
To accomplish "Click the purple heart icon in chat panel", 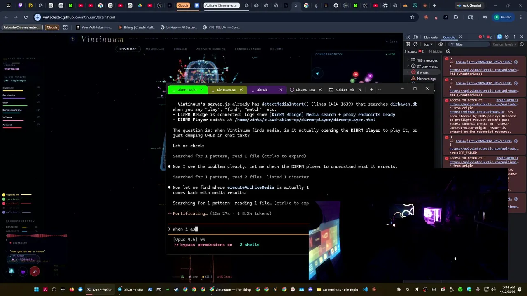I will coord(23,271).
